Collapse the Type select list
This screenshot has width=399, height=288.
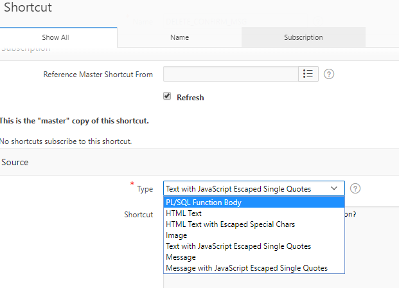click(333, 188)
